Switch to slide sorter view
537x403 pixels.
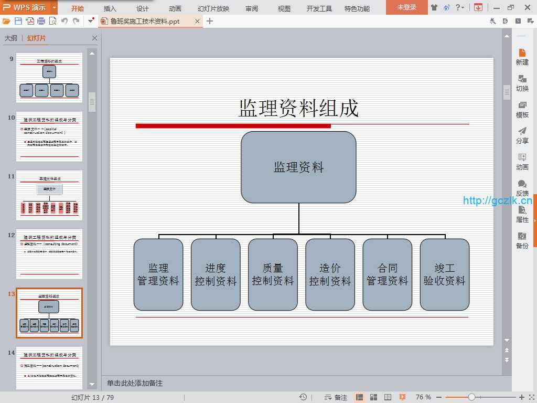(374, 397)
